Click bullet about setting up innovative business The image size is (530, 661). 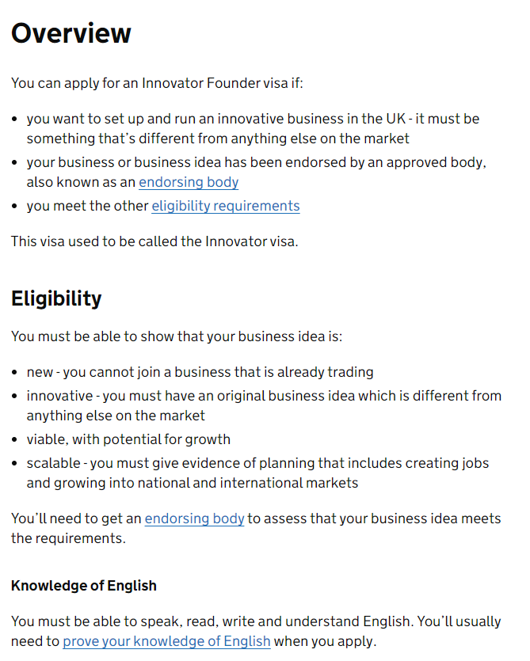tap(254, 128)
